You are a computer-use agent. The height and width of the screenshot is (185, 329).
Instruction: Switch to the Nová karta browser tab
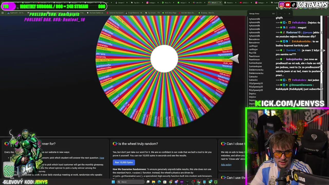pos(230,3)
